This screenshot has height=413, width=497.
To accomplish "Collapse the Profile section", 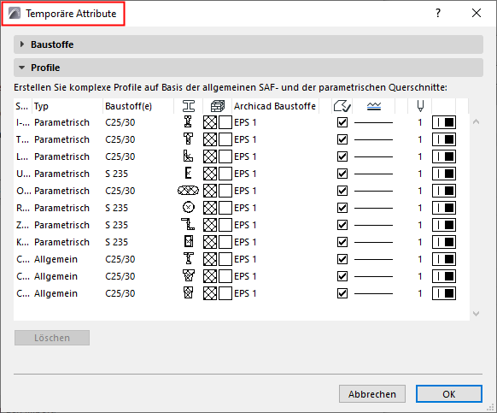I will coord(22,68).
